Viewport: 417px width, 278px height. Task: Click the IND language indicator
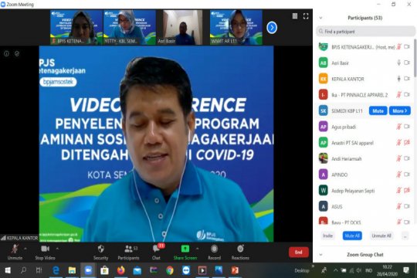tap(369, 270)
